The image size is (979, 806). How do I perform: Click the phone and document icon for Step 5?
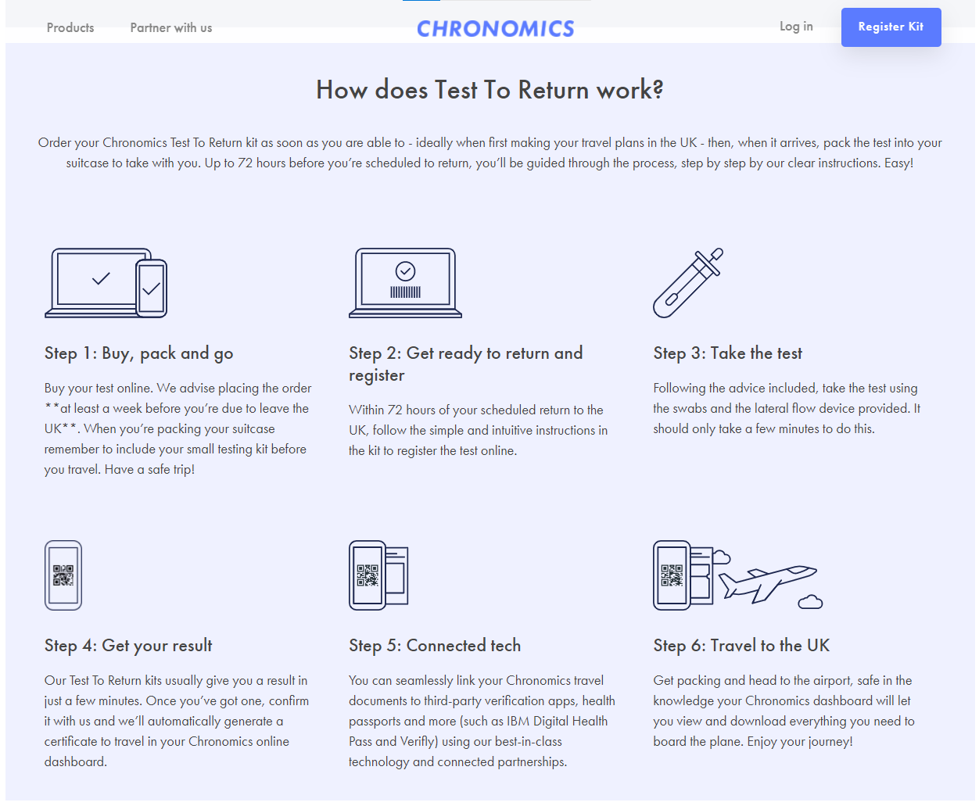point(378,575)
